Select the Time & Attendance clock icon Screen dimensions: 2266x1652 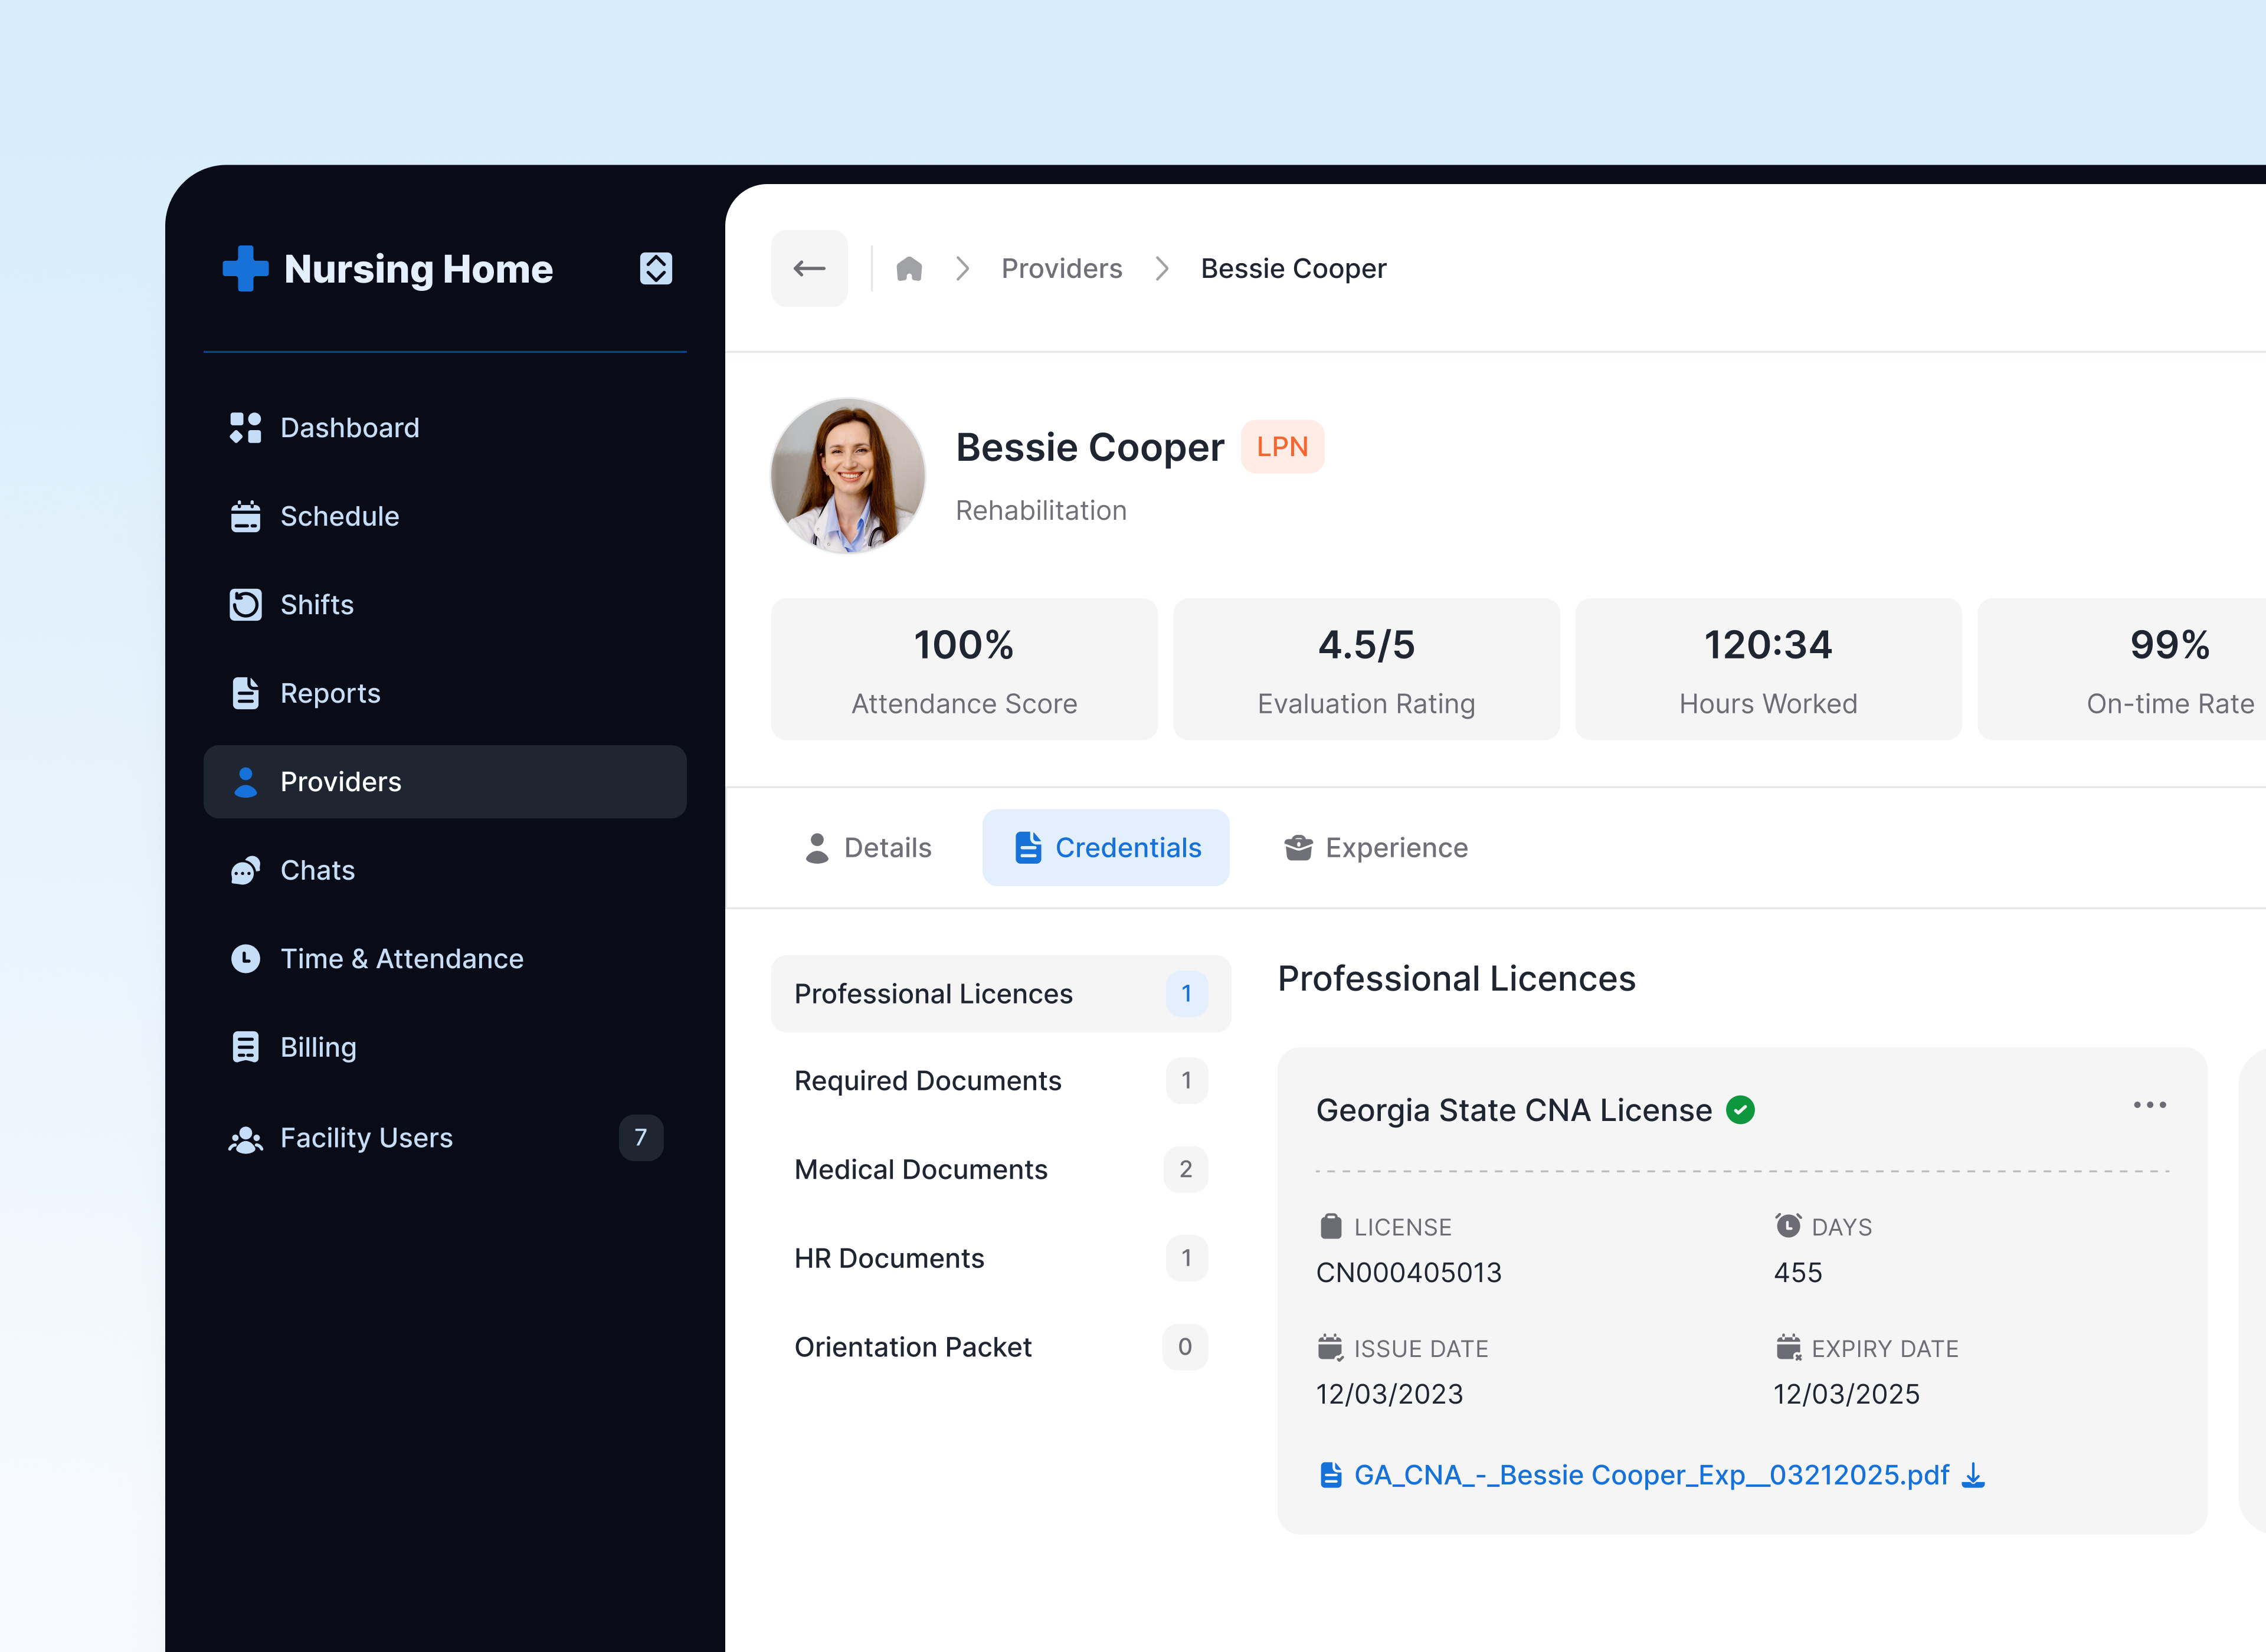[x=245, y=958]
